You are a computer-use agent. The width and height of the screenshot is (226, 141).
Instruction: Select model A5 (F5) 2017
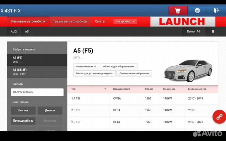37,60
